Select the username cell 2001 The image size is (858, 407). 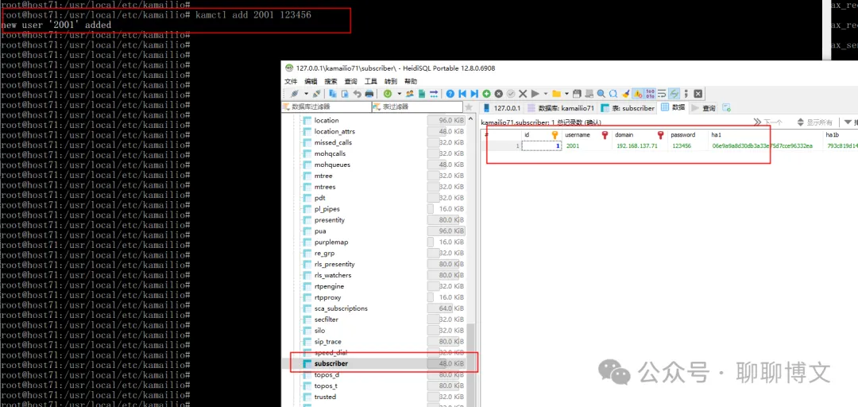pyautogui.click(x=586, y=145)
